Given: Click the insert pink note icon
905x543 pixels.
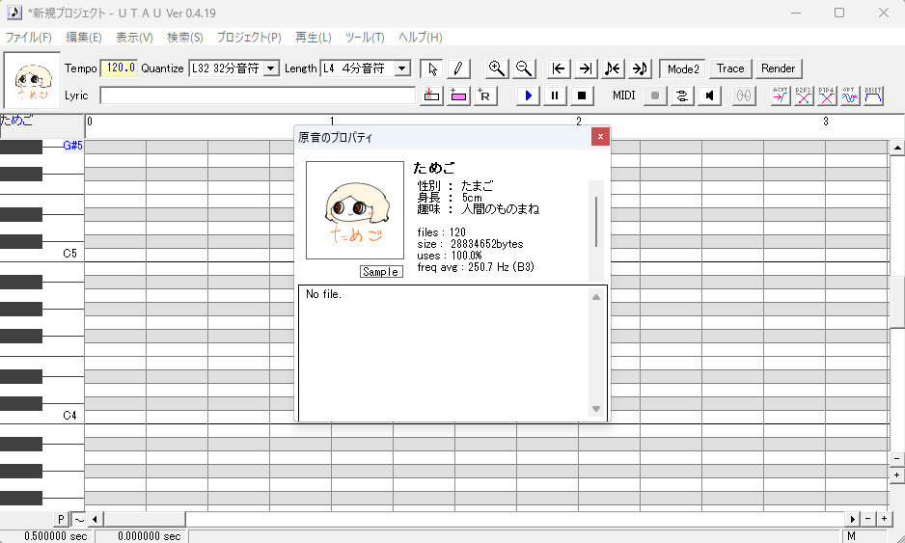Looking at the screenshot, I should click(x=458, y=95).
